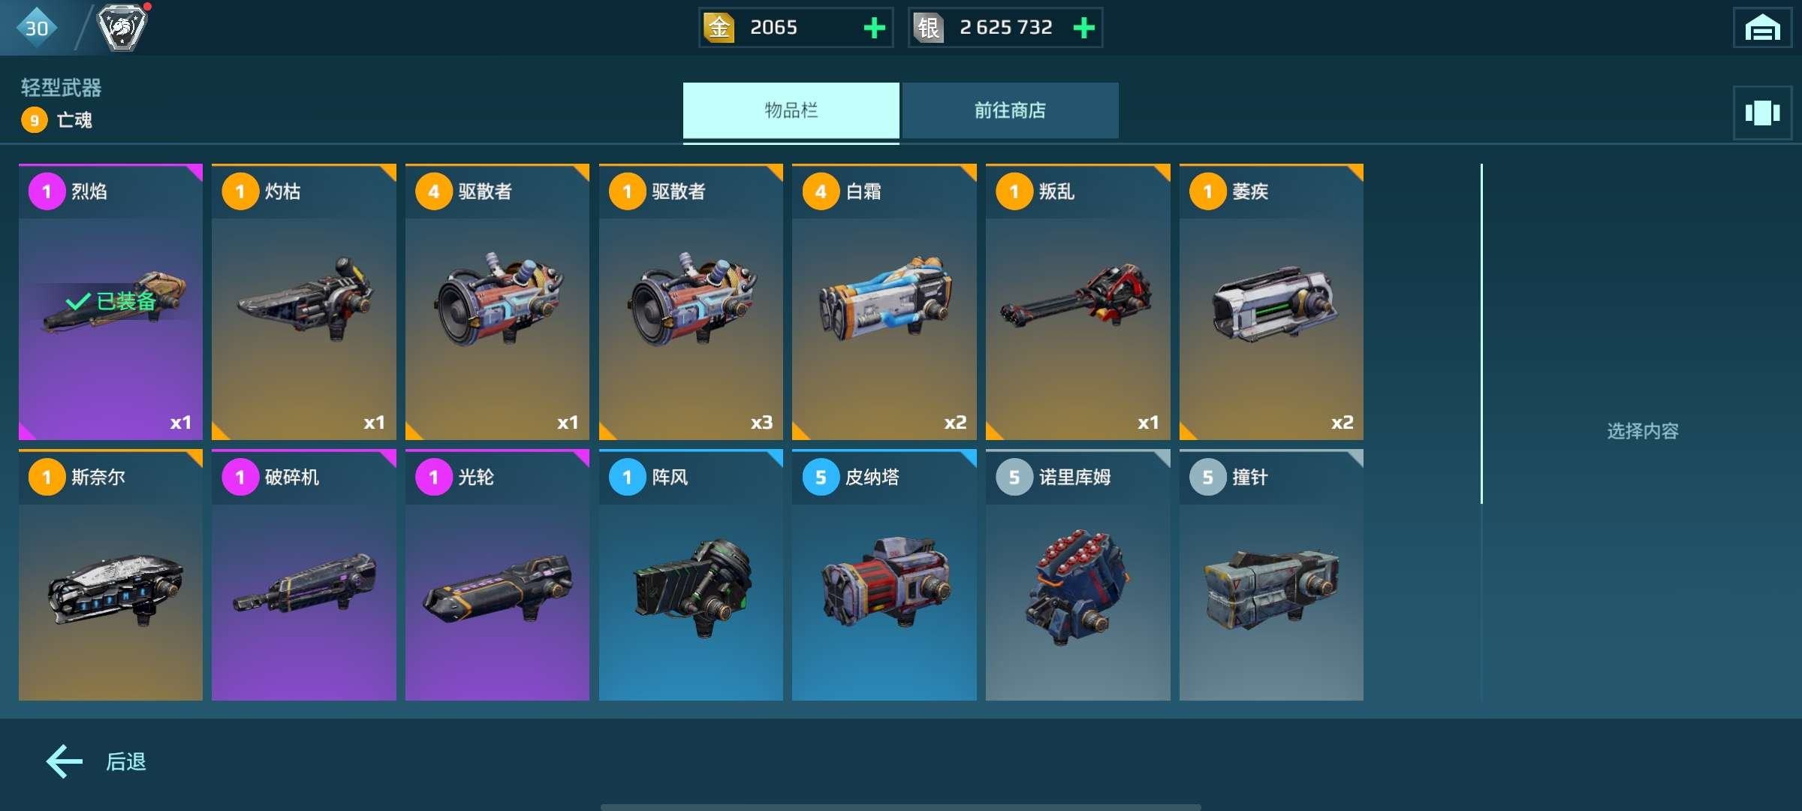Select the 皮纳塔 level 5 weapon
The width and height of the screenshot is (1802, 811).
point(884,575)
